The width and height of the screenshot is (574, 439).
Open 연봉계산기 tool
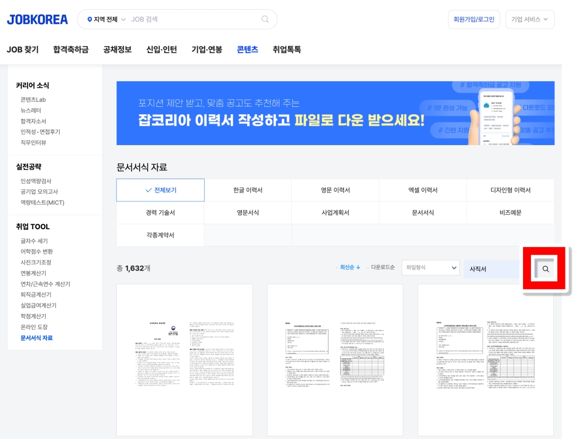tap(33, 273)
